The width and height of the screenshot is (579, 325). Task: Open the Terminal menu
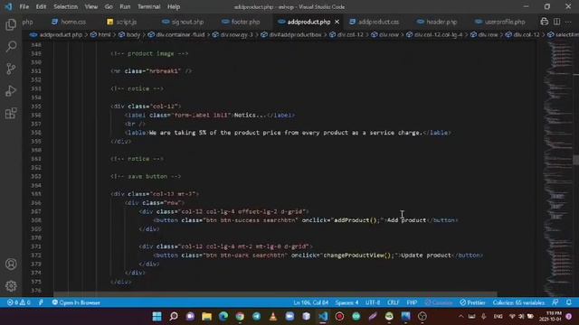click(x=148, y=6)
